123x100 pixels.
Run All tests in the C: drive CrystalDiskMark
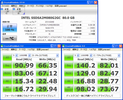[69, 57]
